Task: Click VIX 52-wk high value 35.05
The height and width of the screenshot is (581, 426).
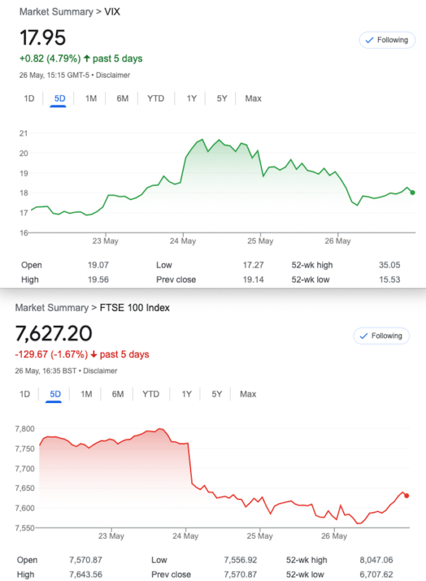Action: coord(390,265)
